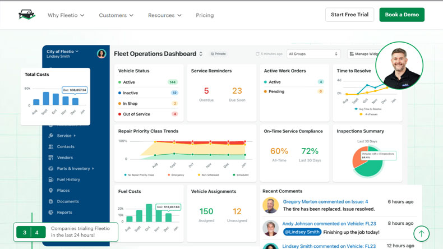Select the Vendors store icon

click(51, 158)
